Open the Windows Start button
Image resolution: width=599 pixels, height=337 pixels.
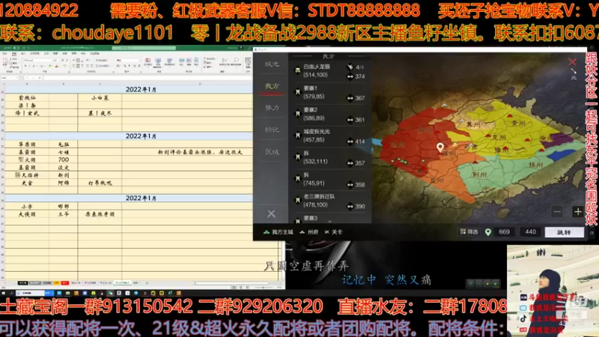pos(3,293)
